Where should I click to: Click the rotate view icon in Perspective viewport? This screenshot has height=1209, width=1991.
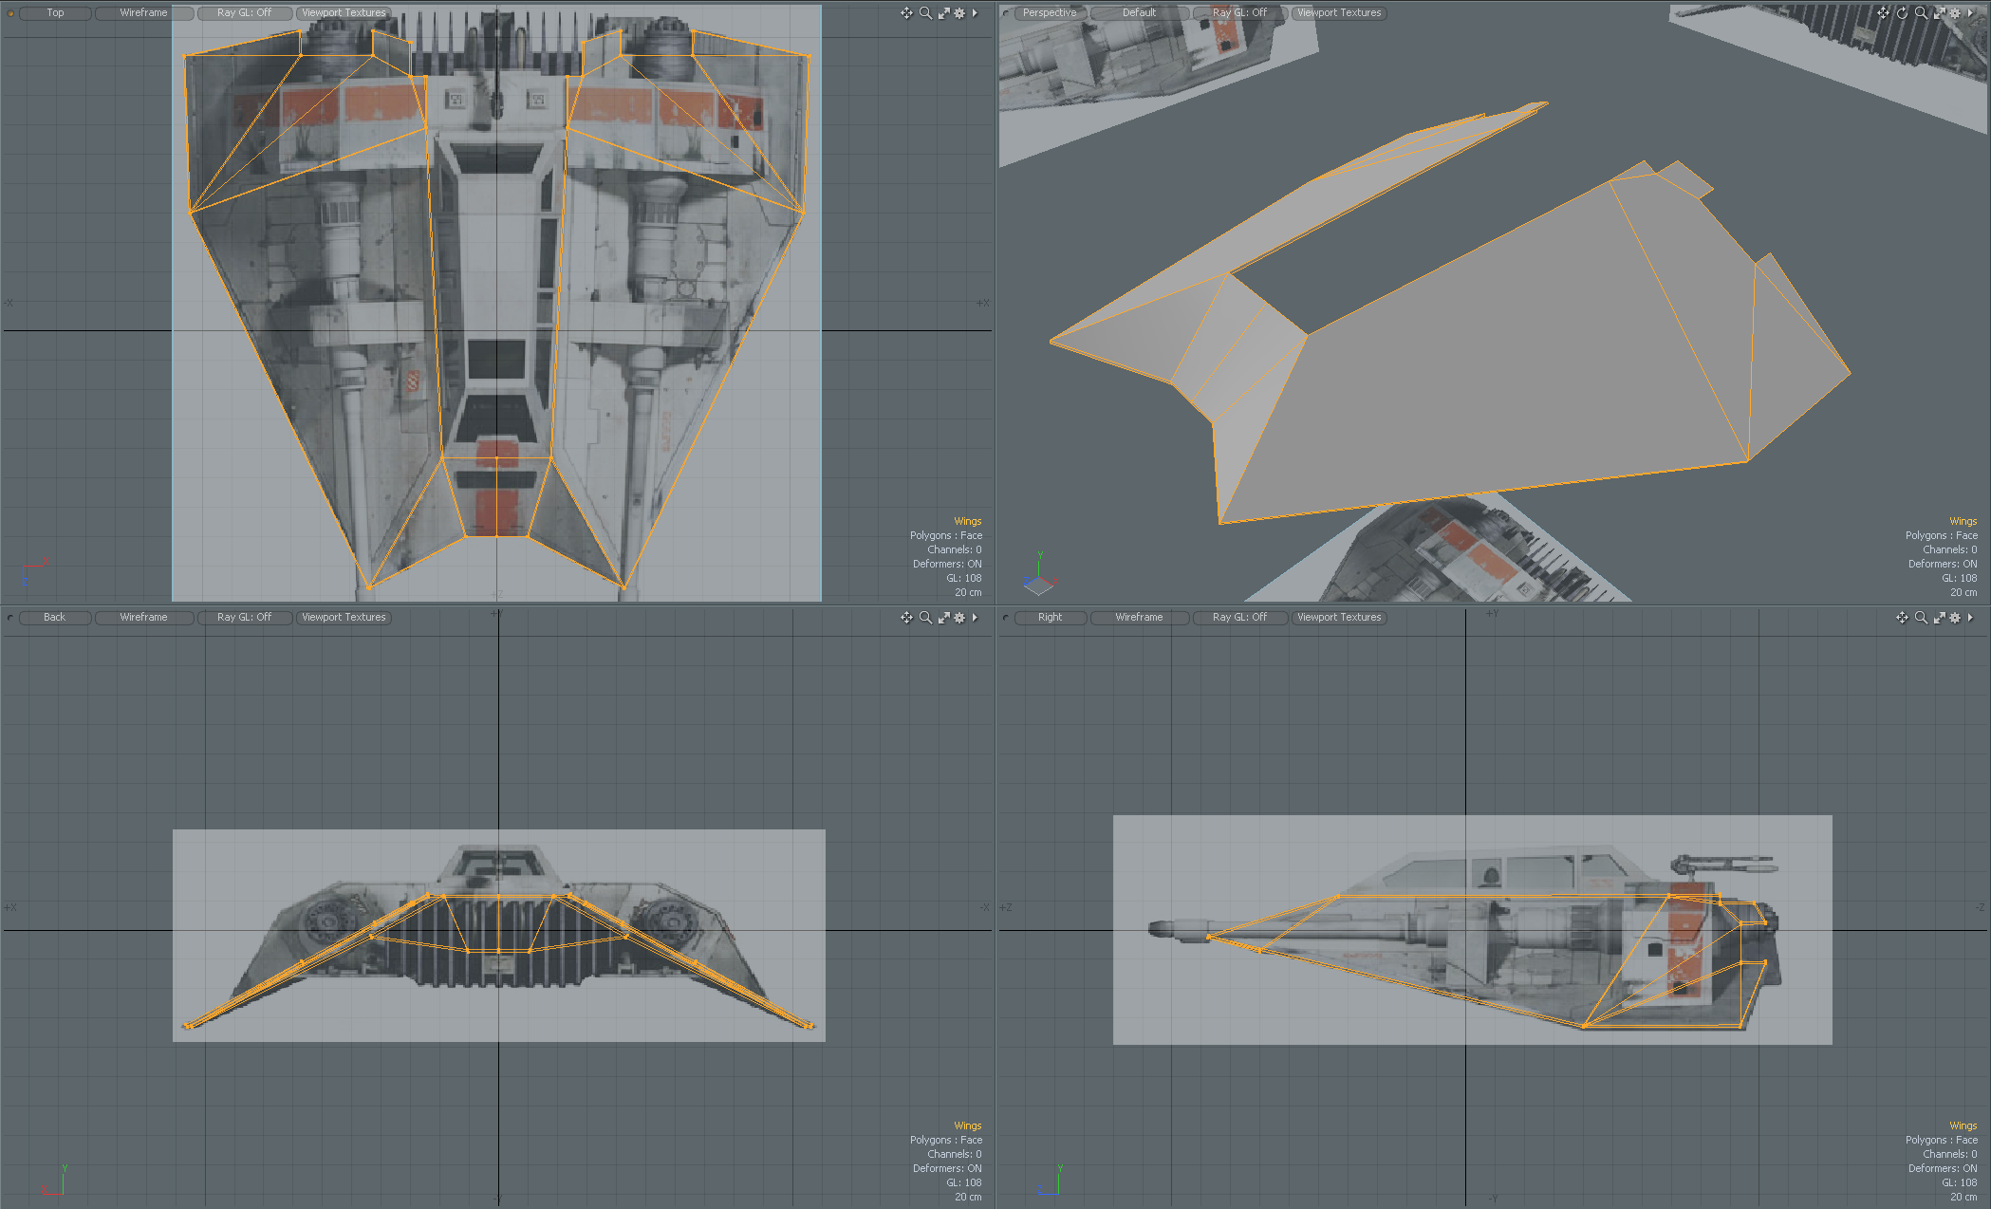[x=1902, y=12]
